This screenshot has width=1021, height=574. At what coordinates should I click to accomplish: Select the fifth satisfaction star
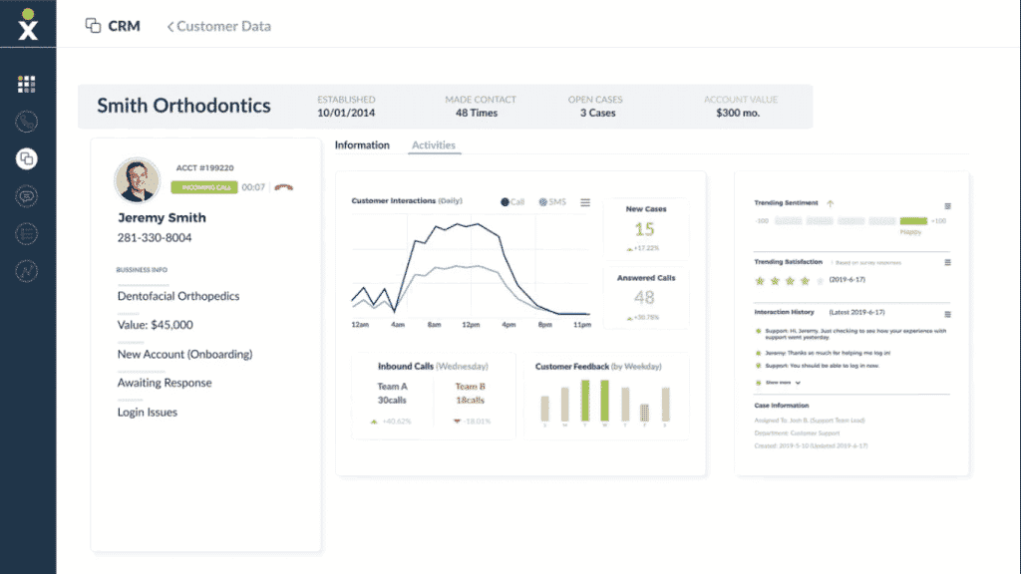[820, 281]
